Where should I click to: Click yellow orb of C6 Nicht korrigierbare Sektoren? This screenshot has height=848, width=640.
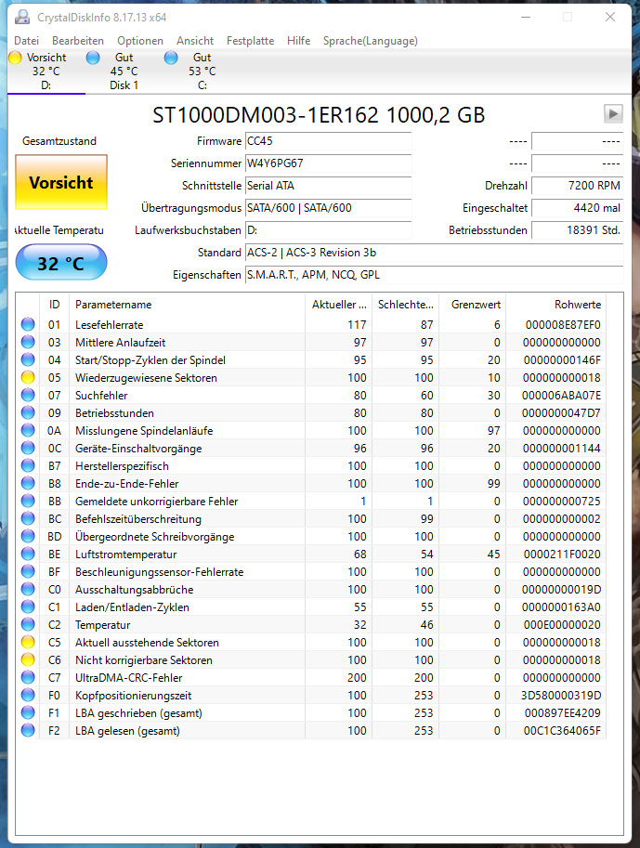[28, 659]
